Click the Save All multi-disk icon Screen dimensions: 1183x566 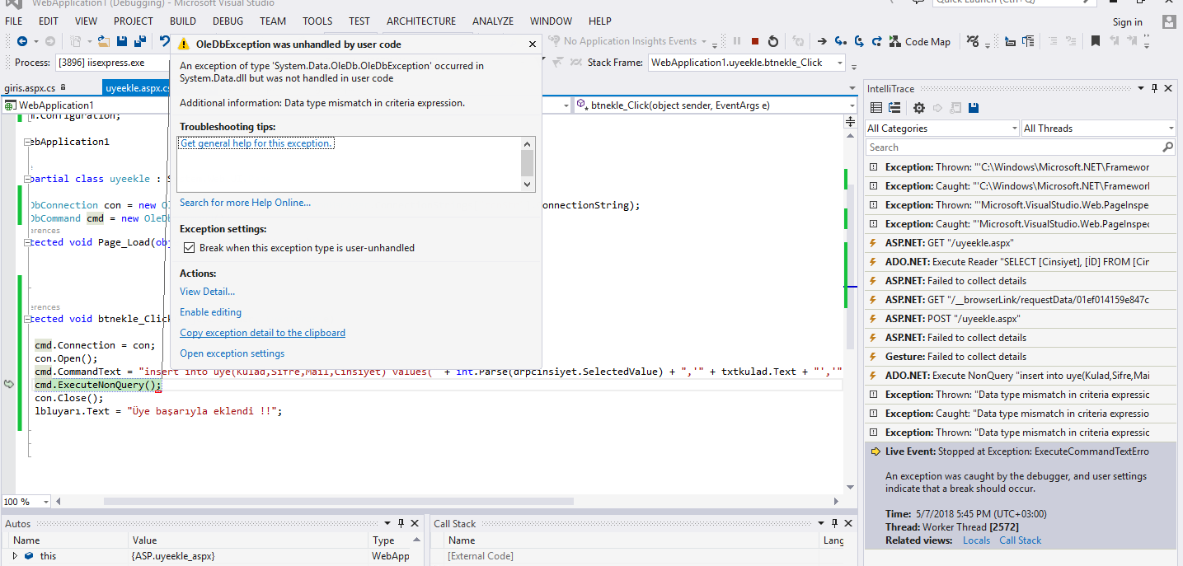click(x=140, y=41)
